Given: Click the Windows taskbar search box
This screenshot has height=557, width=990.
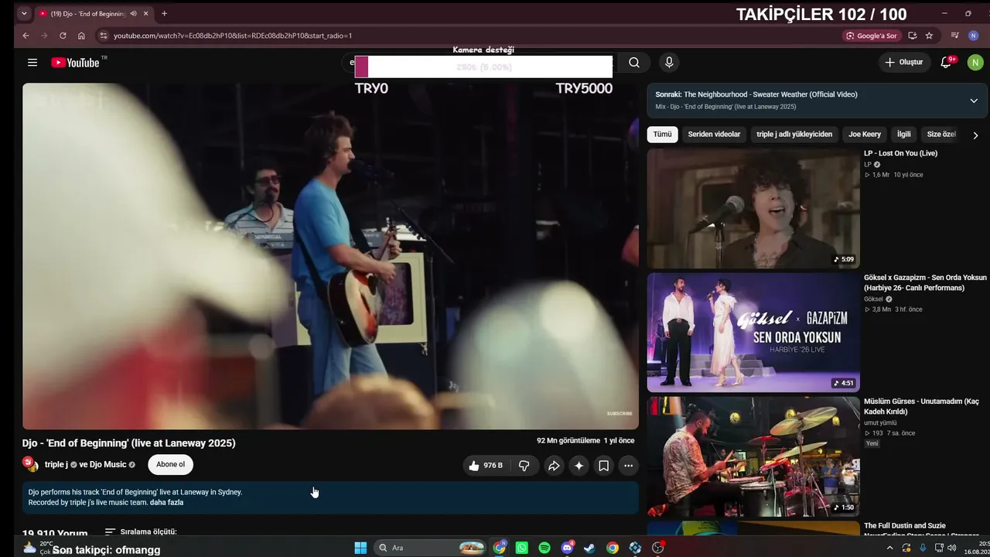Looking at the screenshot, I should coord(431,548).
